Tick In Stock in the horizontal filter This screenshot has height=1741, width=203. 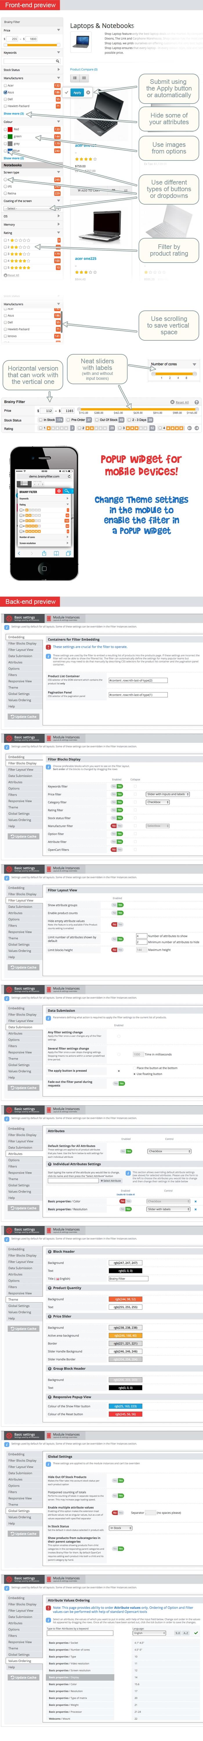[x=42, y=420]
